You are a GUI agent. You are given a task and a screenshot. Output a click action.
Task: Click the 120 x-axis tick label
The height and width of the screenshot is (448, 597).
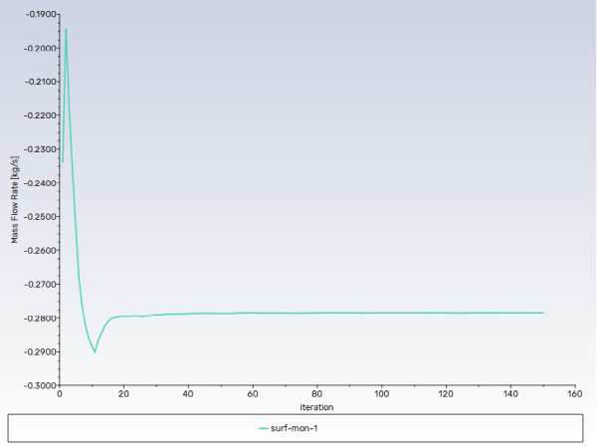(446, 394)
